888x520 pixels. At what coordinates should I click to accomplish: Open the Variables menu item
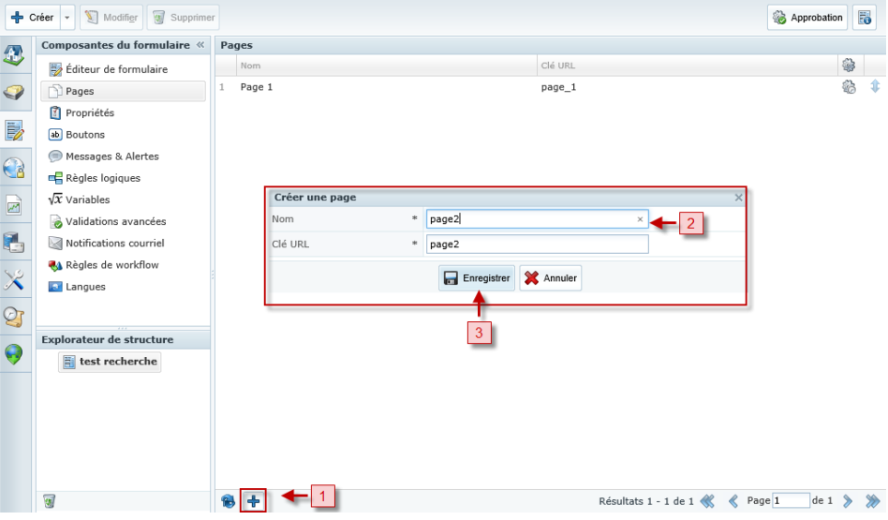[87, 200]
